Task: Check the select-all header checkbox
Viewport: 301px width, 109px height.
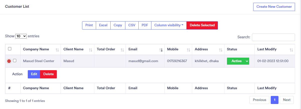Action: (x=10, y=49)
